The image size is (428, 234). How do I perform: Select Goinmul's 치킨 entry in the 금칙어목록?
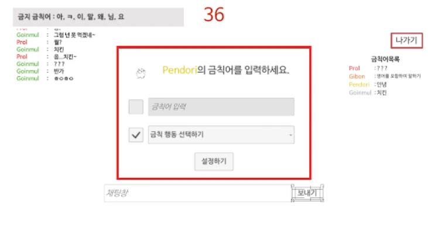coord(368,93)
